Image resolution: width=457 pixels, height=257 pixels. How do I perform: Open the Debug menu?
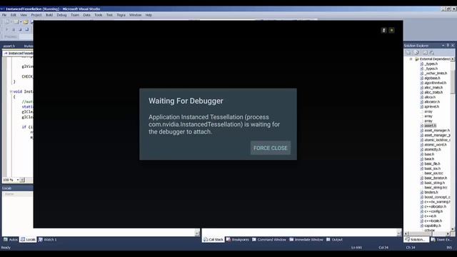click(61, 15)
